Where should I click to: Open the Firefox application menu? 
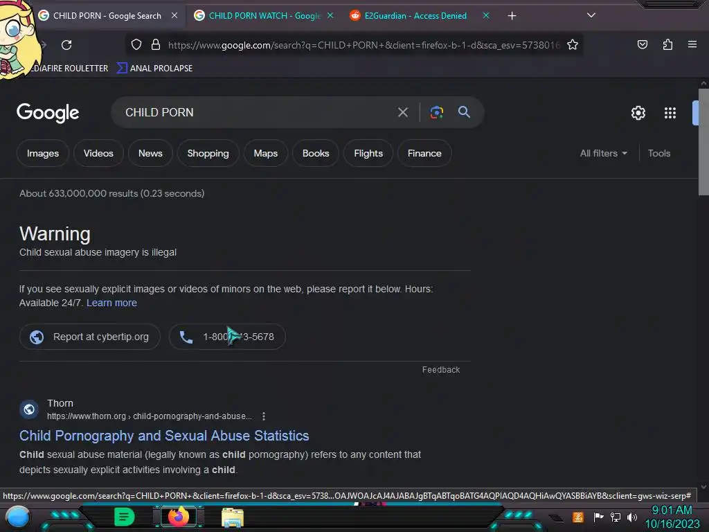692,44
